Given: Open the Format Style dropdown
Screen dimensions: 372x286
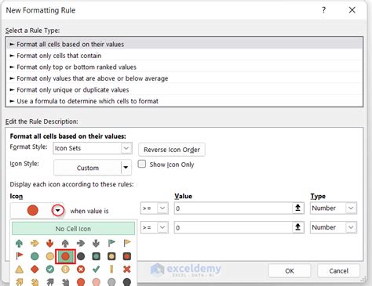Looking at the screenshot, I should 126,148.
